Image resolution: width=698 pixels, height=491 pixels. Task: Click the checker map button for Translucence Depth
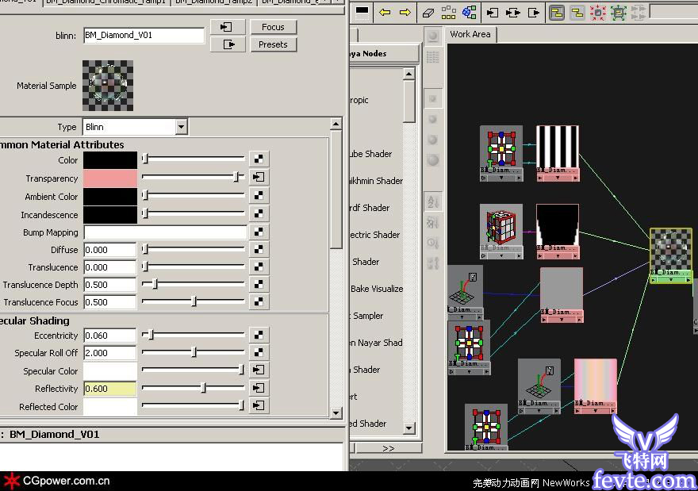tap(259, 284)
